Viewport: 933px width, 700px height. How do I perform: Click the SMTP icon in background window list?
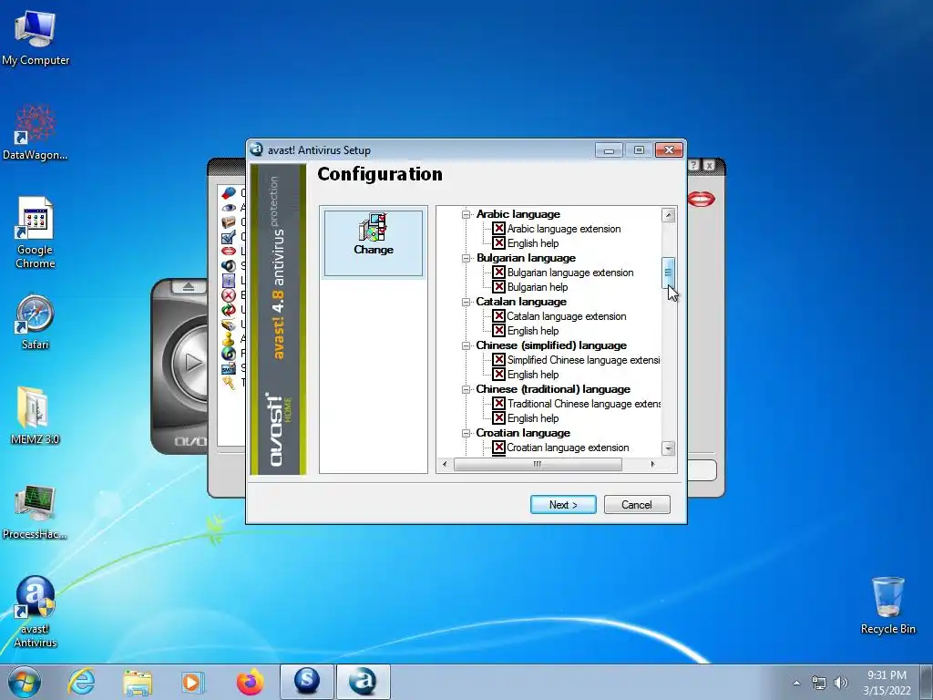click(x=229, y=368)
